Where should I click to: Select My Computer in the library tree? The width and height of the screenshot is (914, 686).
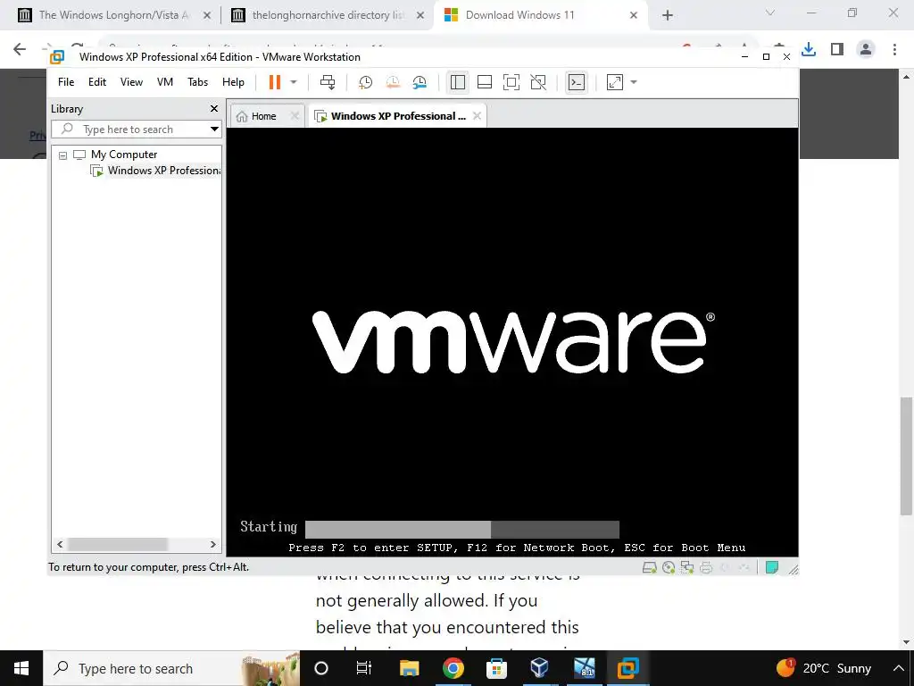124,155
